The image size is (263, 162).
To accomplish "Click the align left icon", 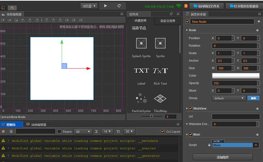I will 23,20.
